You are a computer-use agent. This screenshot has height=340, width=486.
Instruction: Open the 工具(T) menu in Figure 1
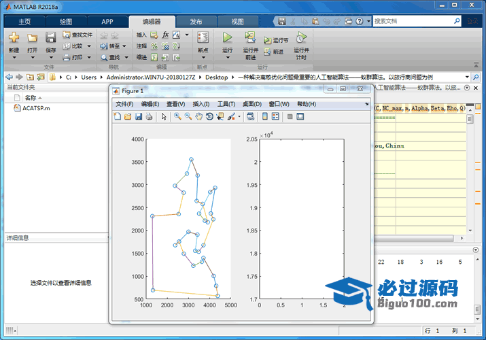point(226,104)
